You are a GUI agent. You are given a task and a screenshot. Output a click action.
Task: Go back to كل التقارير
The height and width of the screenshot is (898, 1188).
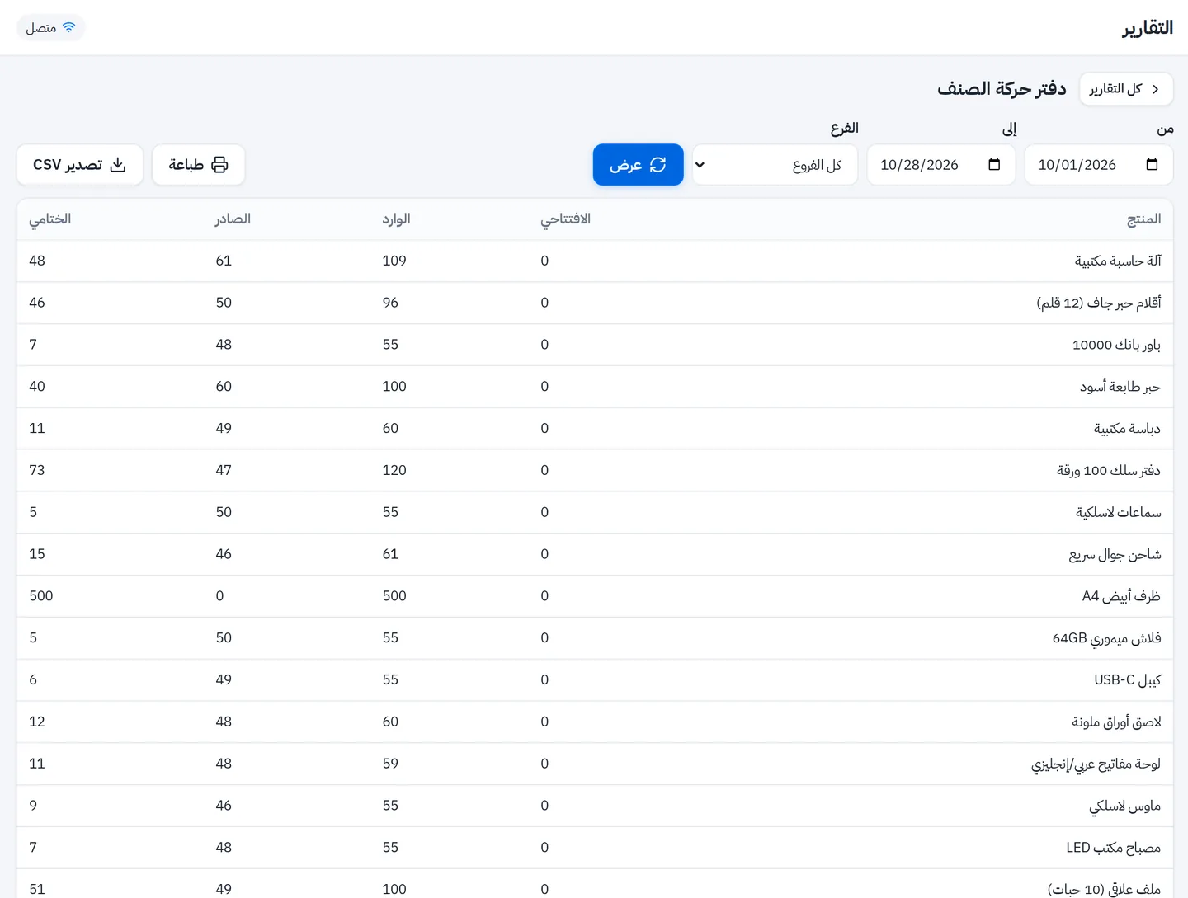point(1126,89)
